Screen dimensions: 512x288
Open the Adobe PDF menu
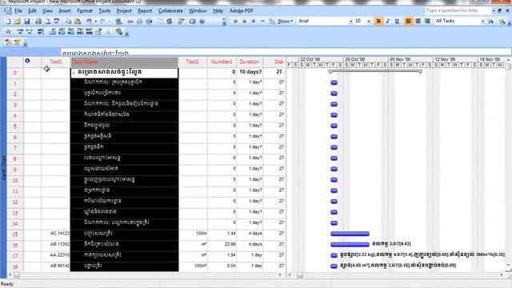pos(242,10)
